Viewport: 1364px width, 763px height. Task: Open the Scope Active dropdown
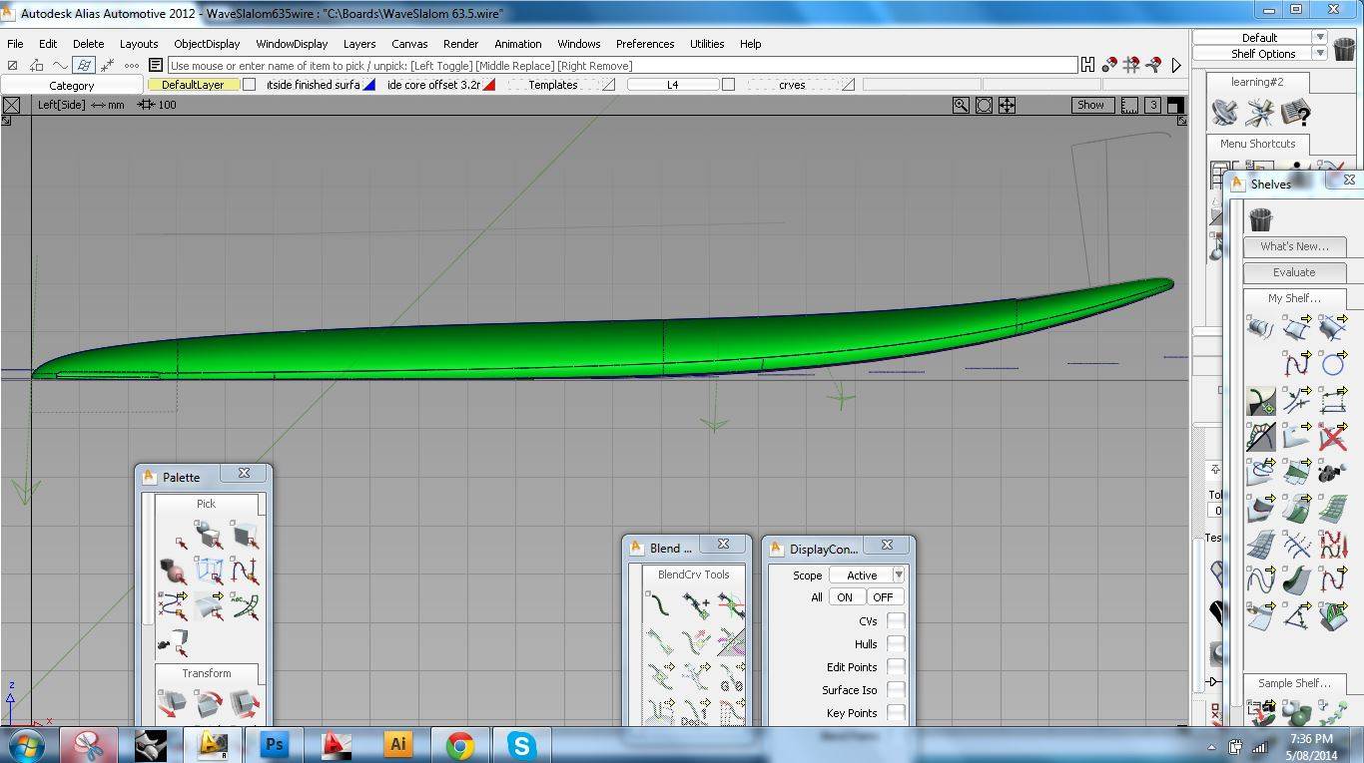[x=867, y=574]
